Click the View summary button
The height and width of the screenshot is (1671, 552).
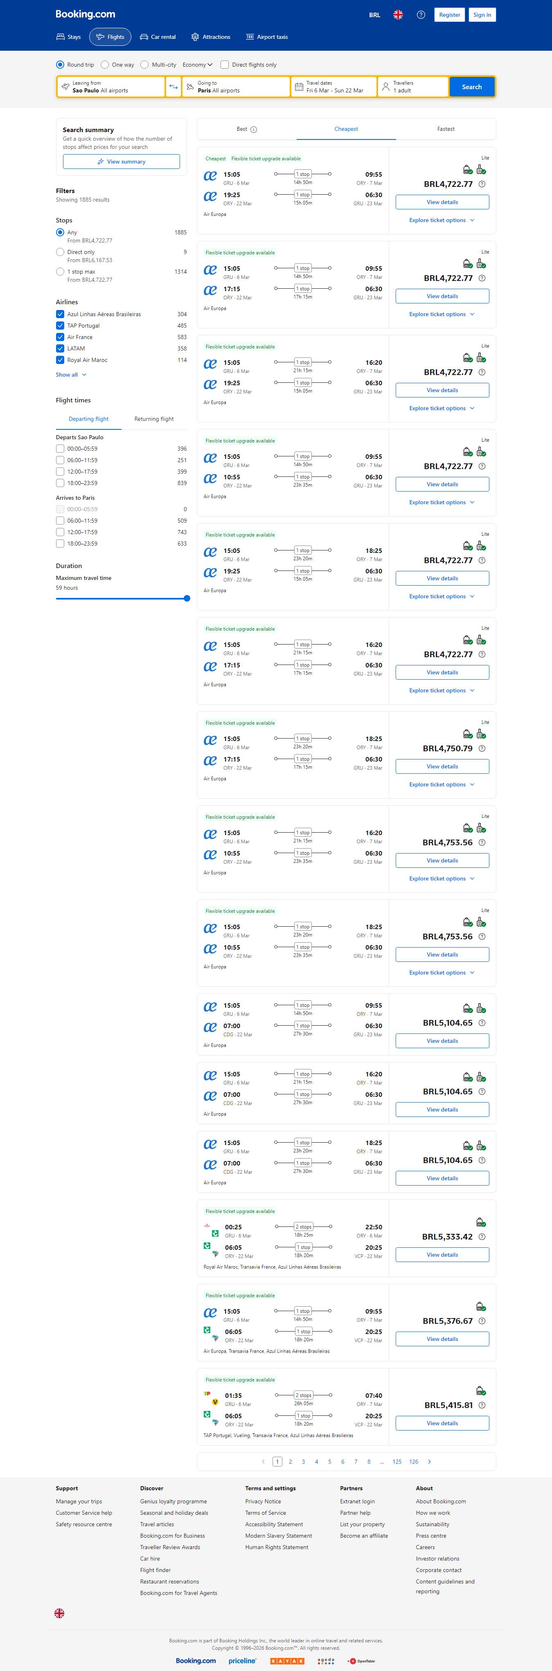(122, 162)
